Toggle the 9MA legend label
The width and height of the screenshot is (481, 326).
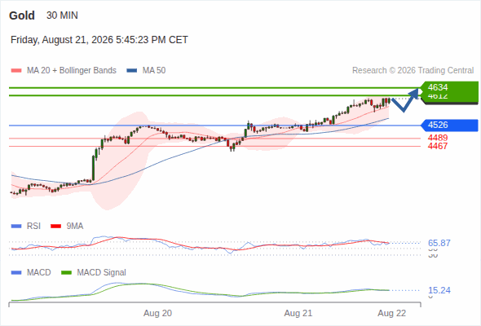75,227
